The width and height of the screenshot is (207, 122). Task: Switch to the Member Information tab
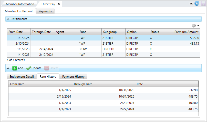coord(20,4)
